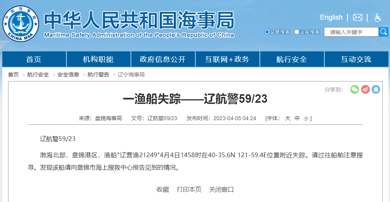Set font size to 大

(288, 119)
